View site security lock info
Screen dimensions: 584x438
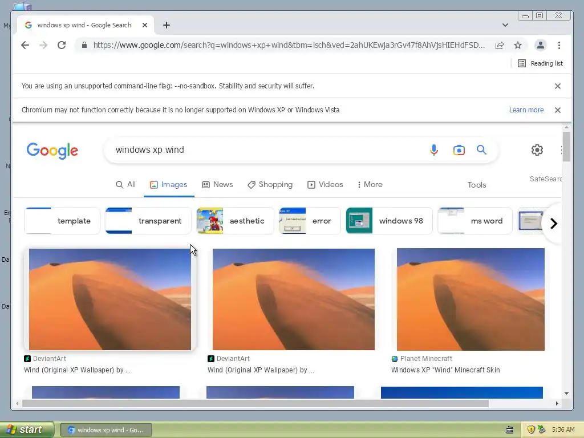click(84, 45)
